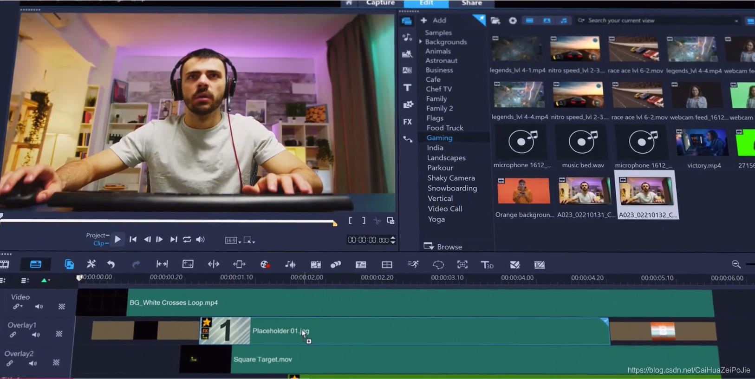This screenshot has width=755, height=379.
Task: Toggle the Repeat loop playback button
Action: click(187, 240)
